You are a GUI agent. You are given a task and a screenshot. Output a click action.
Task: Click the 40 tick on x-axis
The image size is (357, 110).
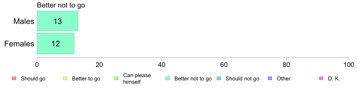162,65
